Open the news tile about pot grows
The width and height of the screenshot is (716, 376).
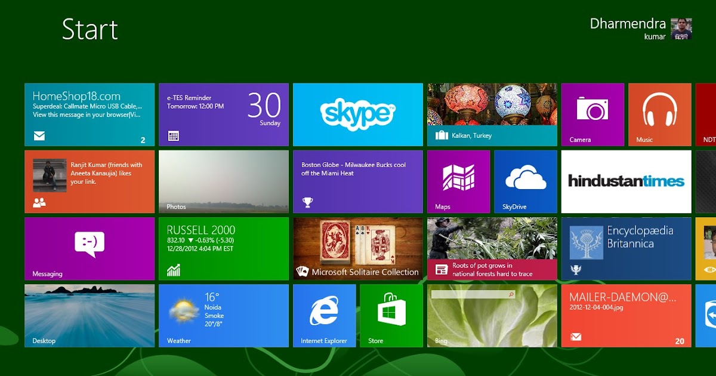(x=492, y=249)
